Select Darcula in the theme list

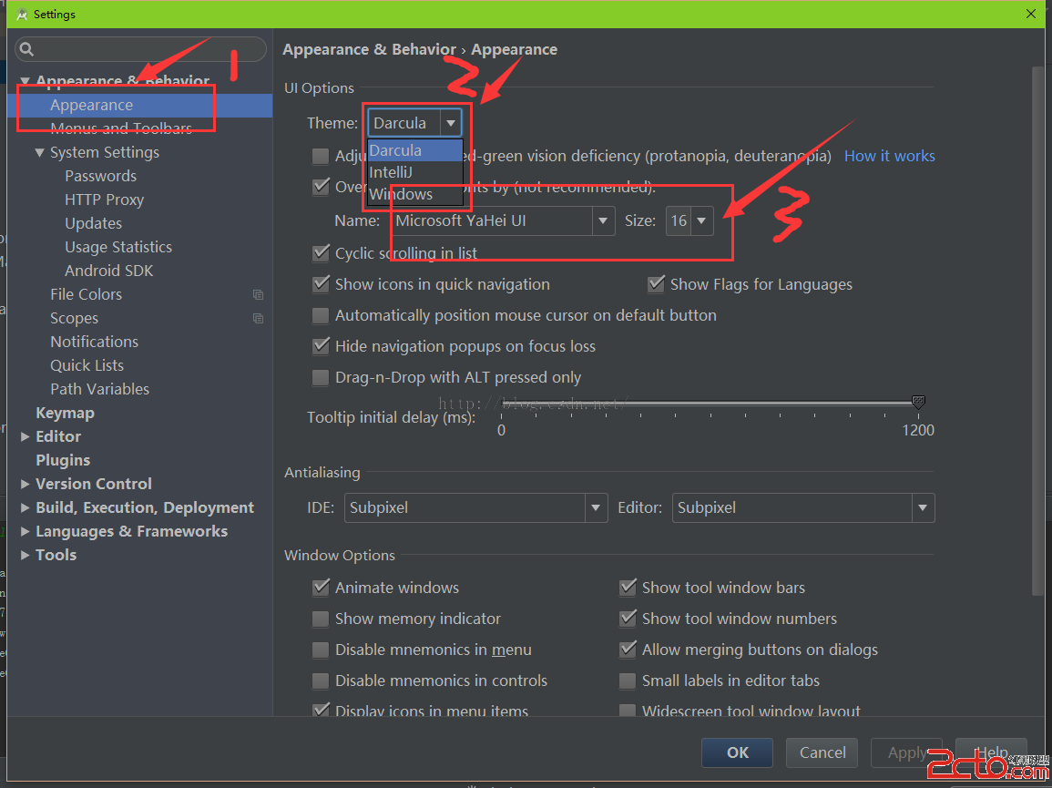pos(415,150)
